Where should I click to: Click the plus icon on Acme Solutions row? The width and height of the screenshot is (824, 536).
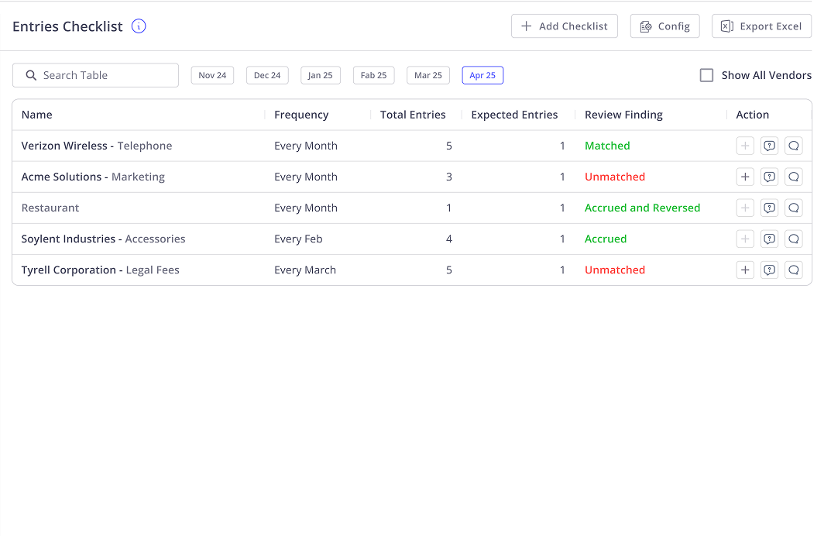(x=745, y=177)
